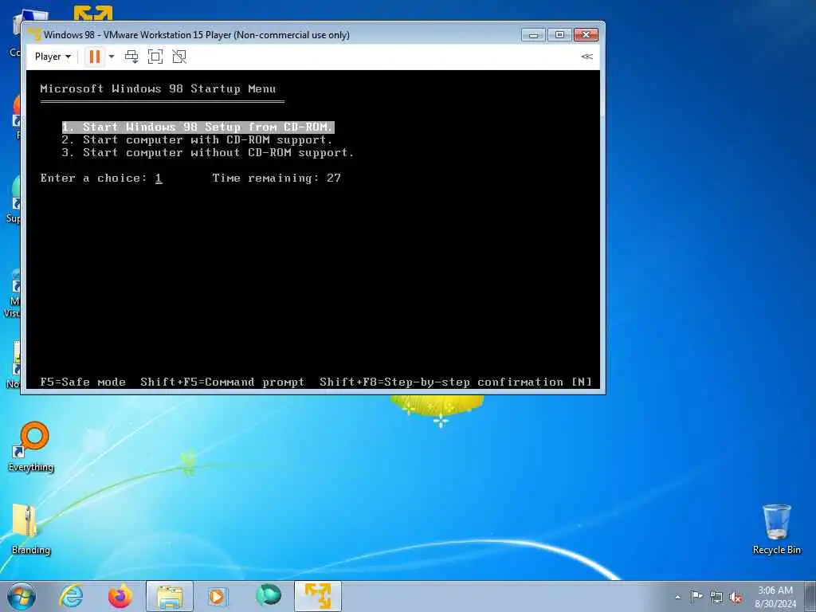816x612 pixels.
Task: Collapse the VMware toolbar with chevrons
Action: (x=586, y=57)
